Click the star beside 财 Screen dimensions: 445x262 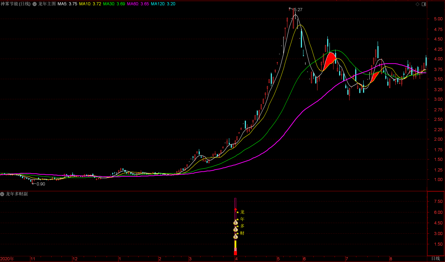pos(238,234)
